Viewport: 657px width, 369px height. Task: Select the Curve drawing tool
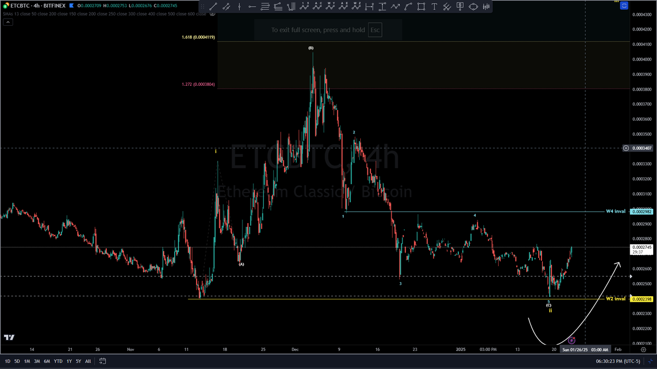(x=408, y=7)
